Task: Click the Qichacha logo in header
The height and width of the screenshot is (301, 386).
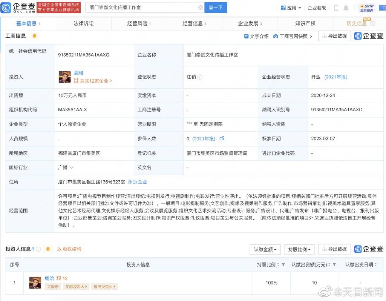Action: pyautogui.click(x=18, y=7)
